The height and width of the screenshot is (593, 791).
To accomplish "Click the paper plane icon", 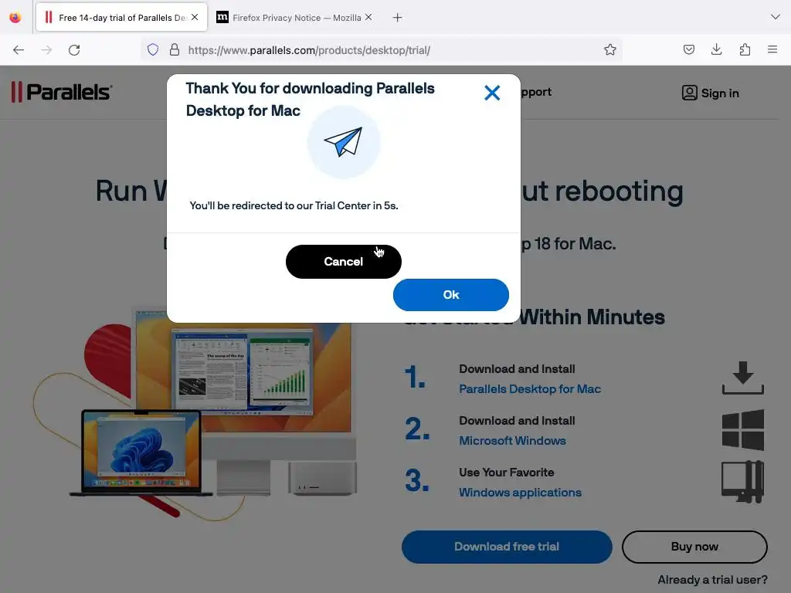I will 343,142.
